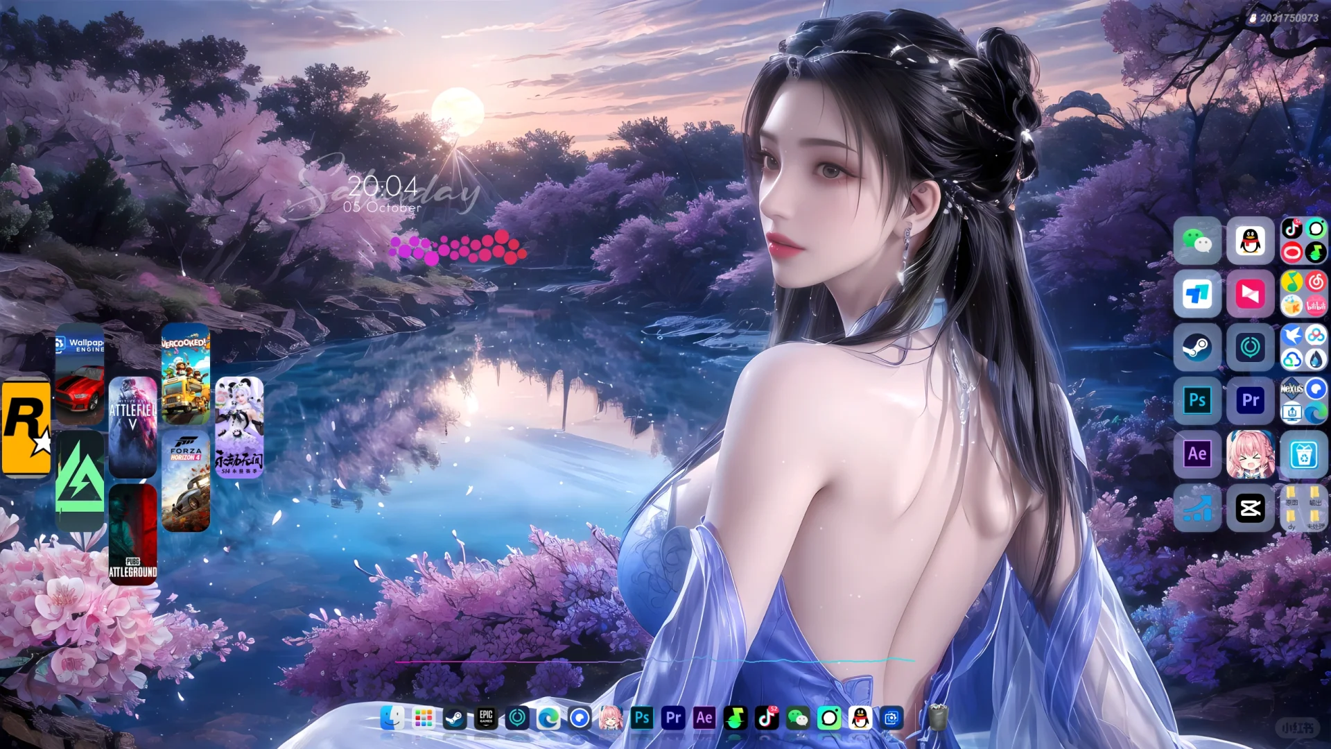
Task: Open Douyin icon in top-right folder group
Action: click(1292, 228)
